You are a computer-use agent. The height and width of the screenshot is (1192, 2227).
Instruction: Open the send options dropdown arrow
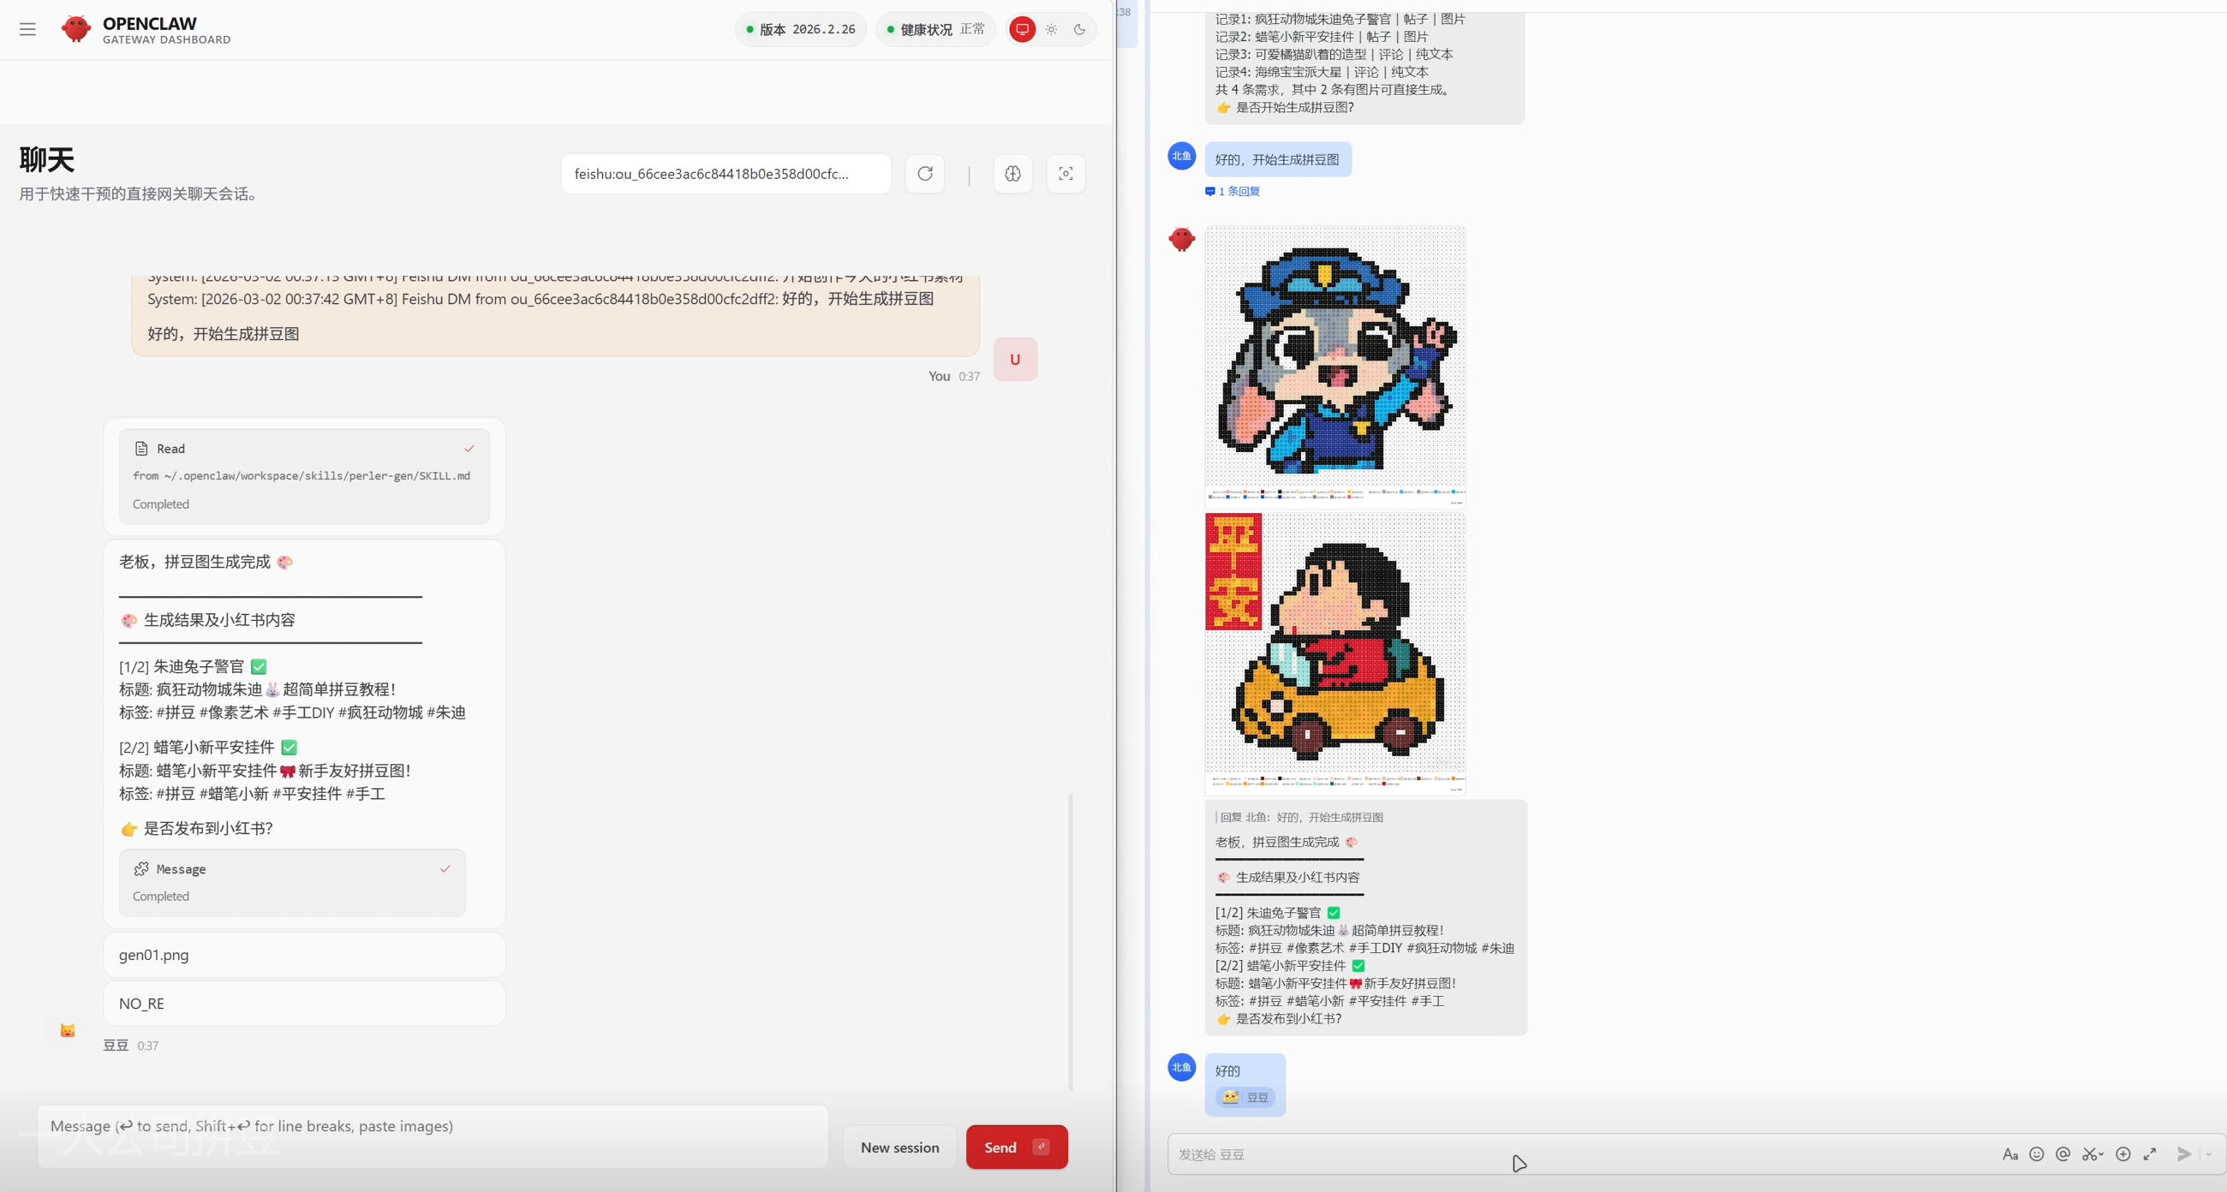coord(2209,1155)
